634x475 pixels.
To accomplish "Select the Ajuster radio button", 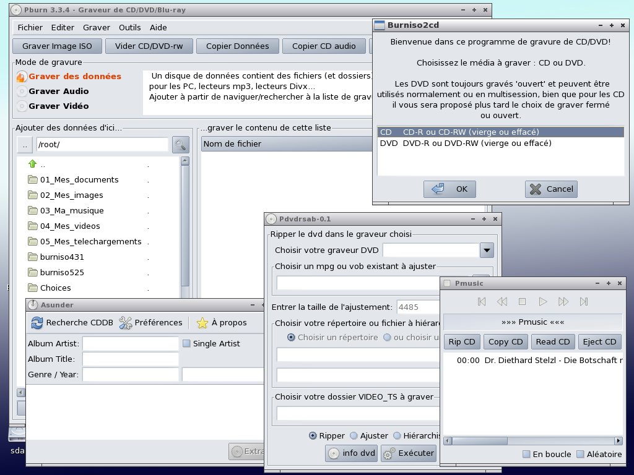I will 354,435.
